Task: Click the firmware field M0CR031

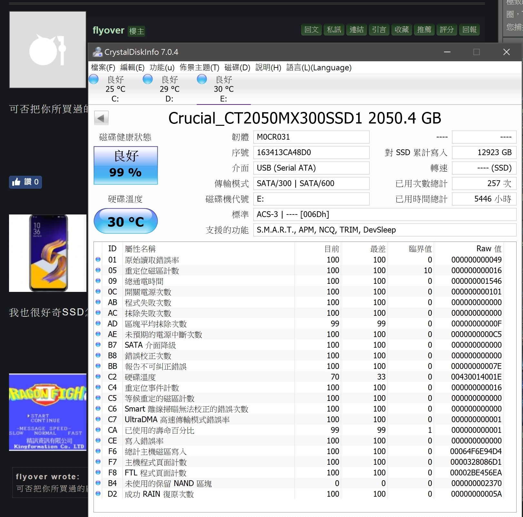Action: 311,137
